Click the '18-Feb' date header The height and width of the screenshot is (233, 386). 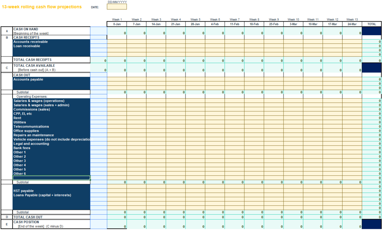click(254, 24)
